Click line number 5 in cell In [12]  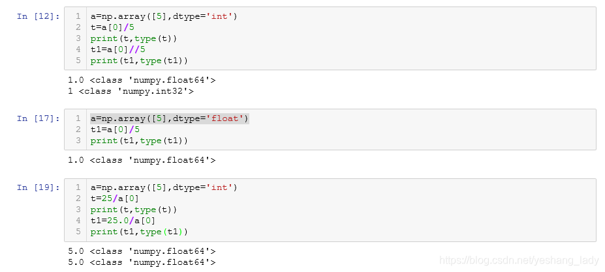coord(78,61)
